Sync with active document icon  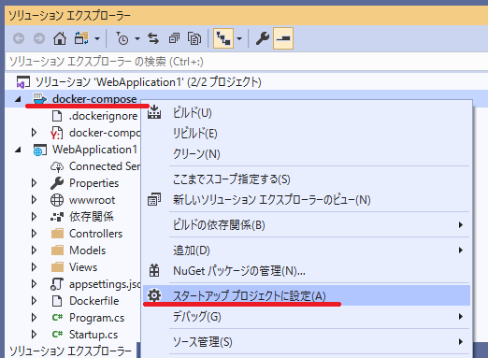(x=153, y=38)
